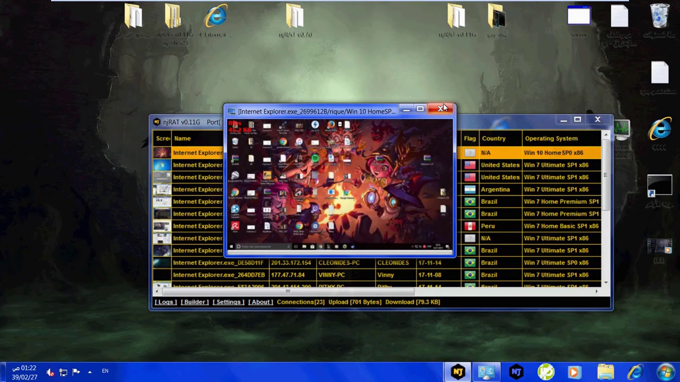Click the Flag column header
The image size is (680, 382).
point(470,138)
